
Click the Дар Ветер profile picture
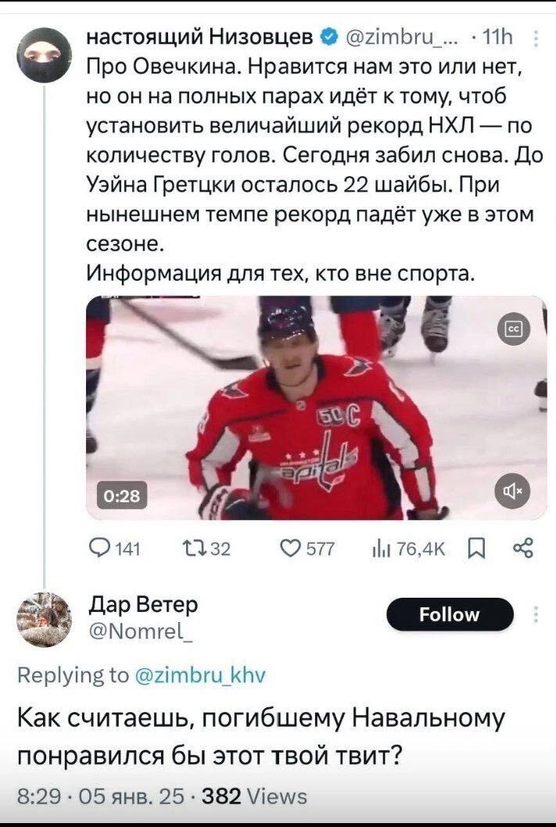[45, 620]
